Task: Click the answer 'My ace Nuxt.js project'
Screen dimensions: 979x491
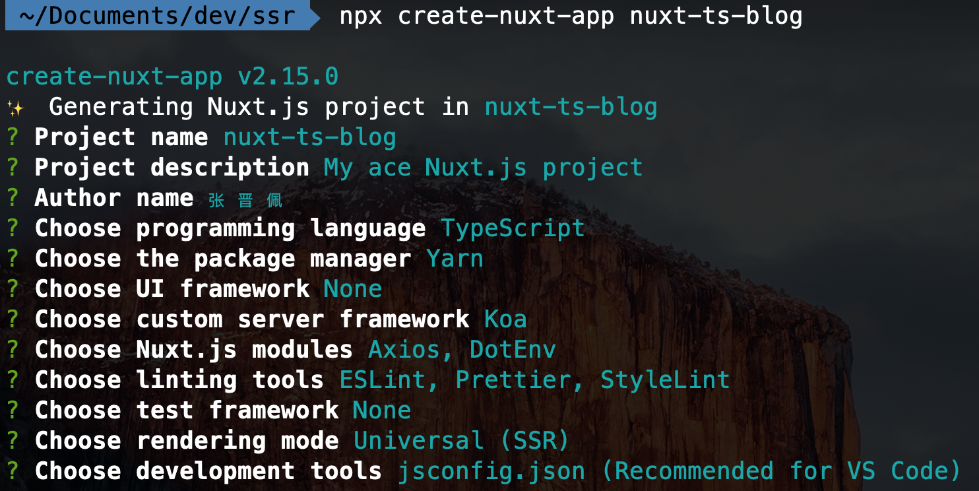Action: (484, 168)
